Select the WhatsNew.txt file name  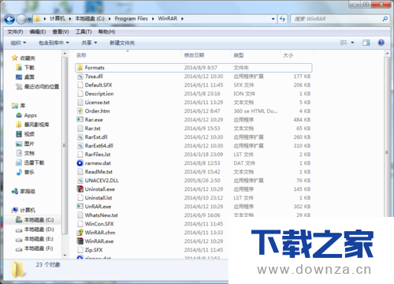click(102, 215)
